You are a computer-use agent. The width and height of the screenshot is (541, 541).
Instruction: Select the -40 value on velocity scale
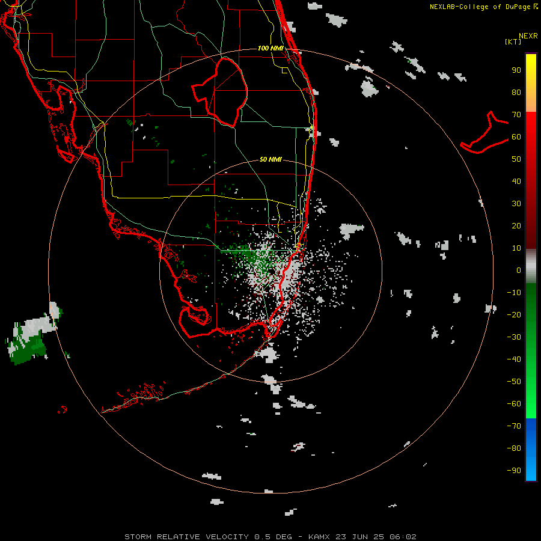tap(514, 359)
